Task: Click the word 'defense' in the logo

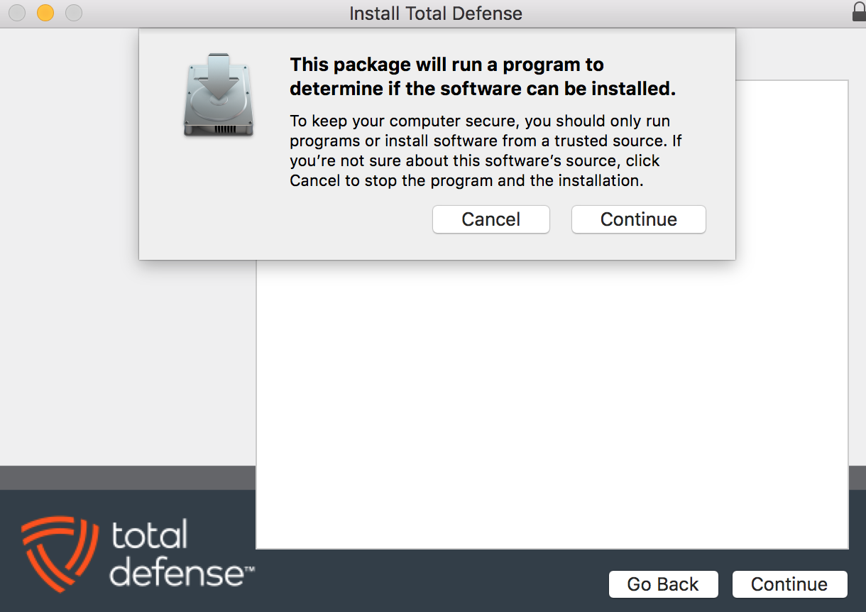Action: 177,572
